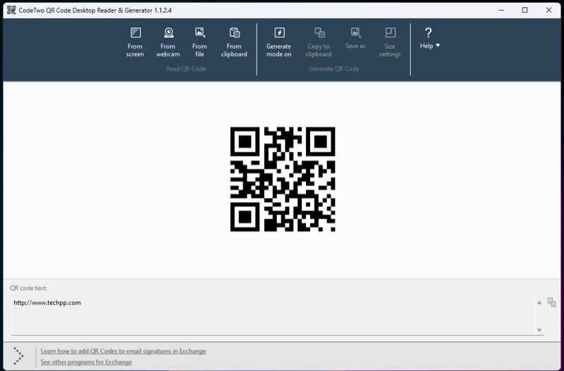Screen dimensions: 564x371
Task: Open link about QR Codes in email signatures
Action: [123, 351]
